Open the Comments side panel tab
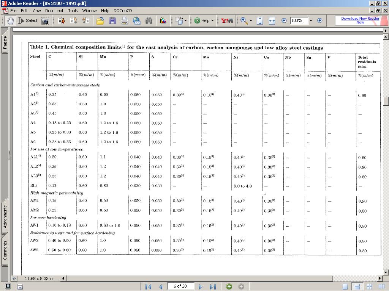This screenshot has height=291, width=389. coord(5,250)
